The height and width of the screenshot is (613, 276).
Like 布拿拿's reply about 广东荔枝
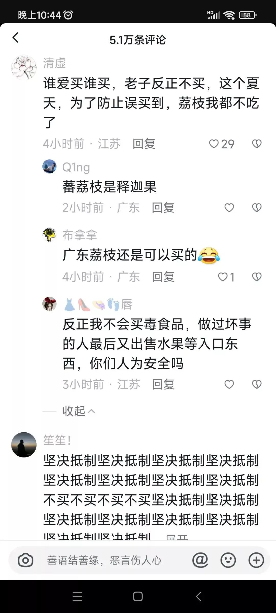coord(226,277)
